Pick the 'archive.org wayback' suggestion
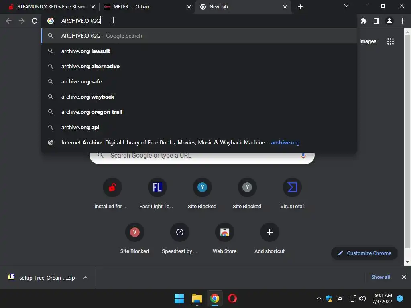 pyautogui.click(x=199, y=97)
